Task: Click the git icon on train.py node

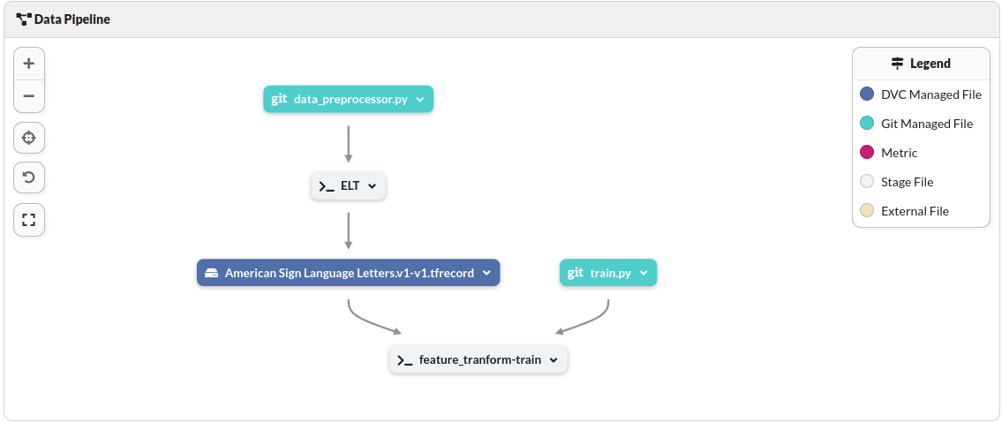Action: (576, 273)
